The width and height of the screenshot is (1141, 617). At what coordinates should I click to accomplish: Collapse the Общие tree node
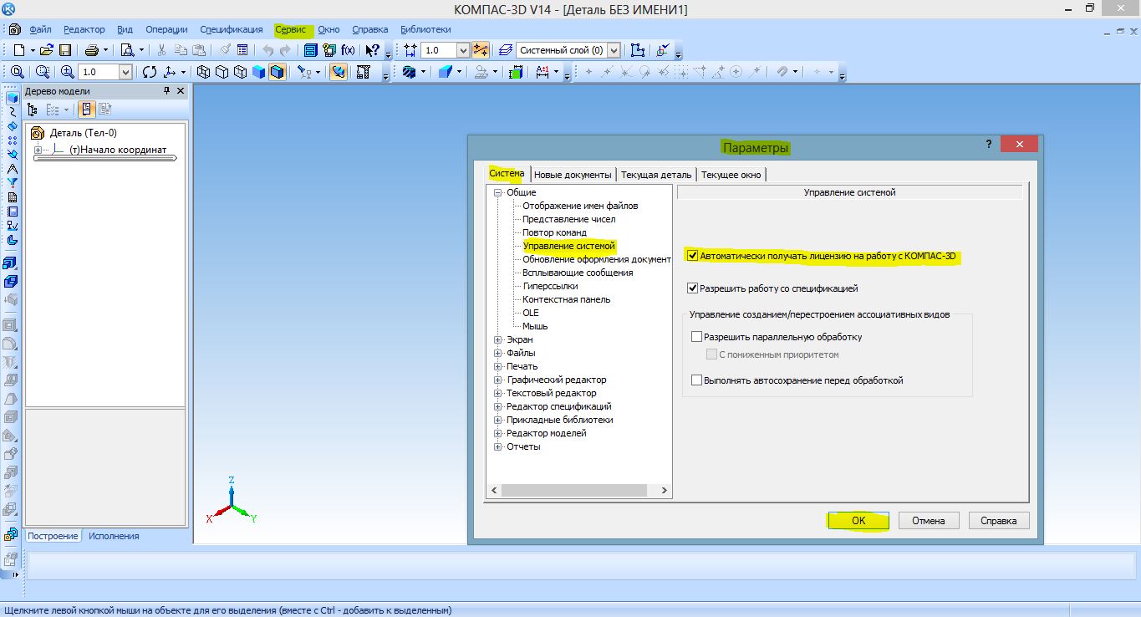pyautogui.click(x=498, y=192)
